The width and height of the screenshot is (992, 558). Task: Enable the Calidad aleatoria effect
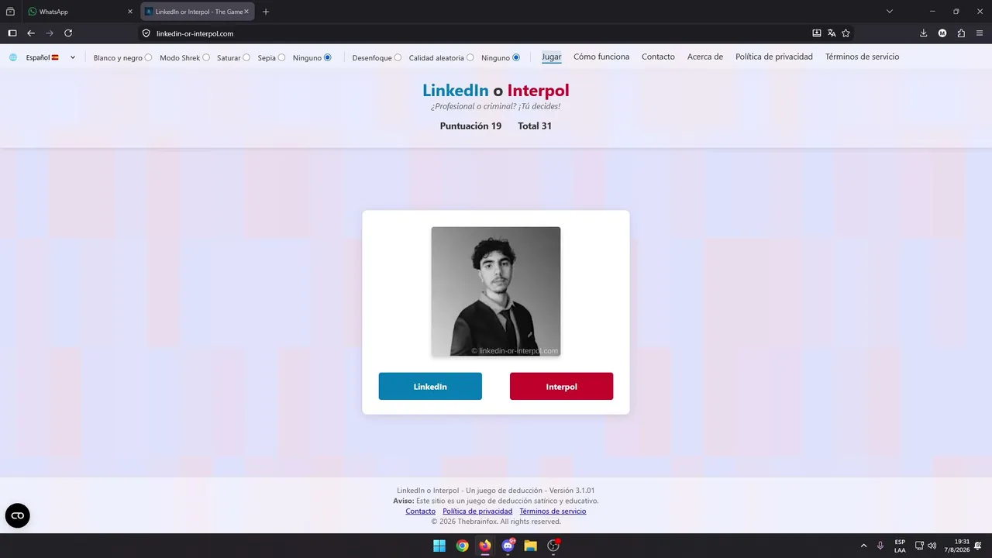[x=470, y=57]
